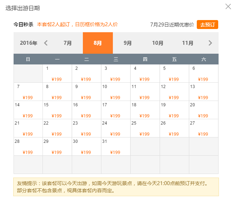Choose August 23 date cell
This screenshot has height=208, width=235.
[86, 128]
